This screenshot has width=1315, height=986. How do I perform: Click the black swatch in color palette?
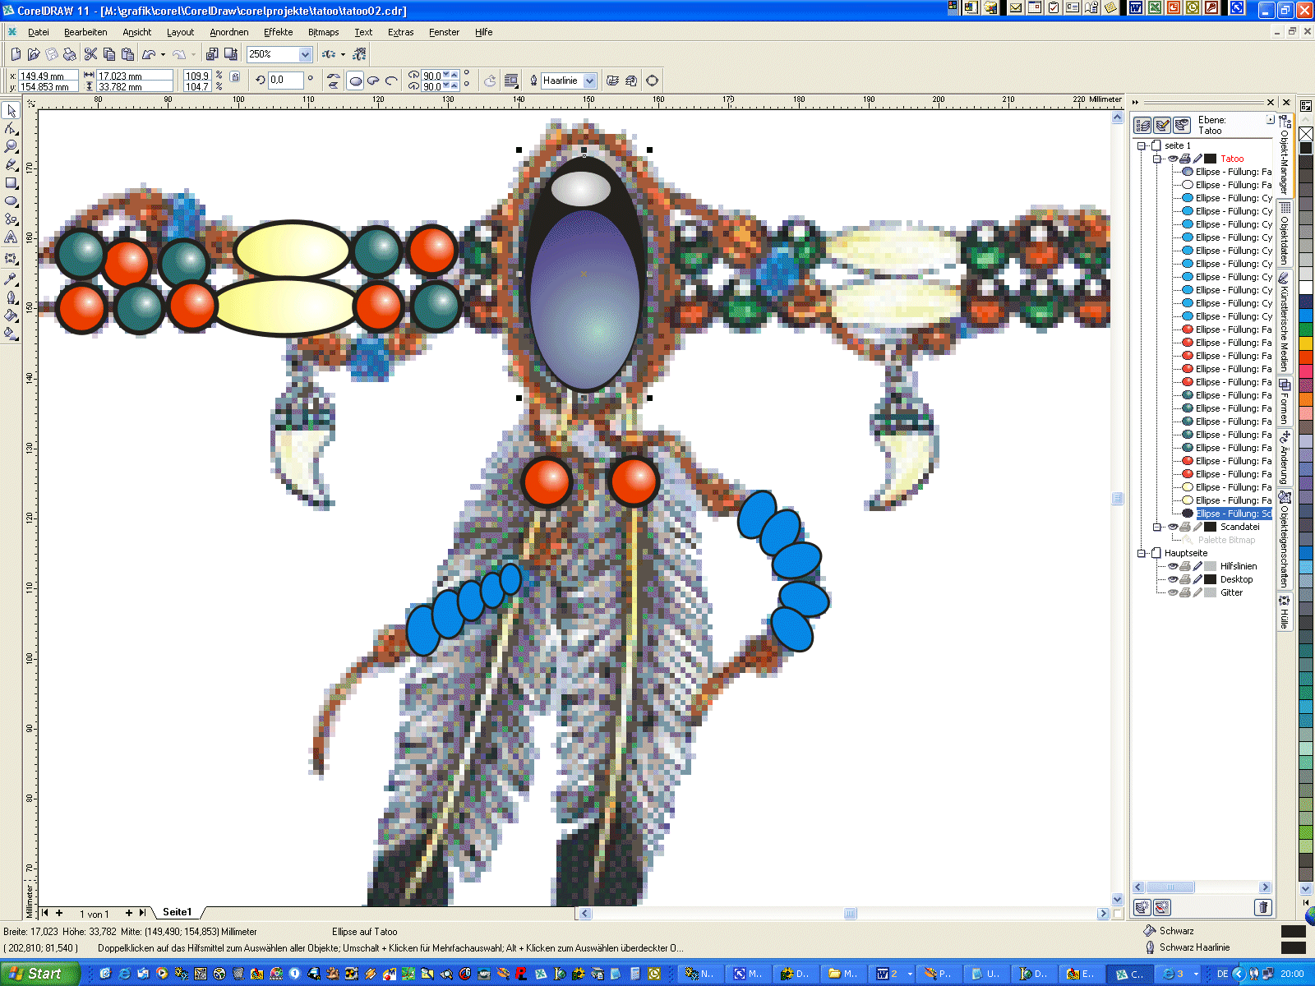coord(1306,148)
